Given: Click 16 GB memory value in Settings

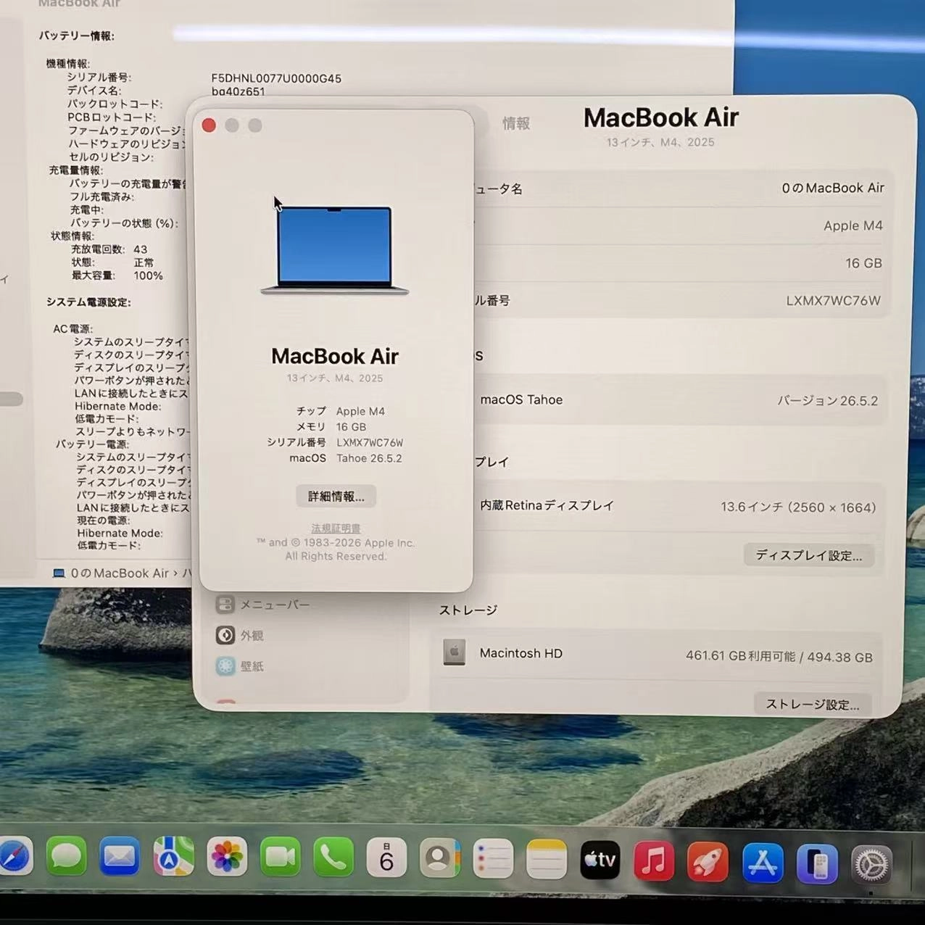Looking at the screenshot, I should coord(863,263).
